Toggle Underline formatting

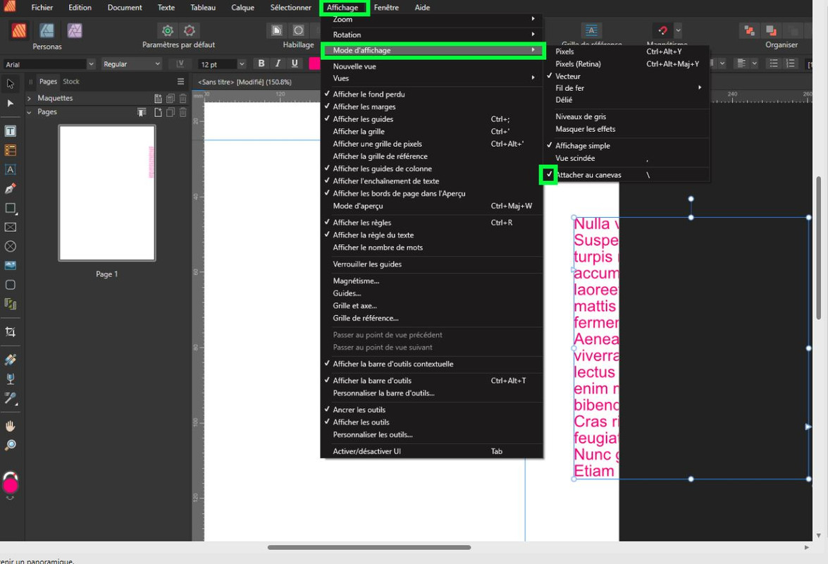(x=295, y=63)
